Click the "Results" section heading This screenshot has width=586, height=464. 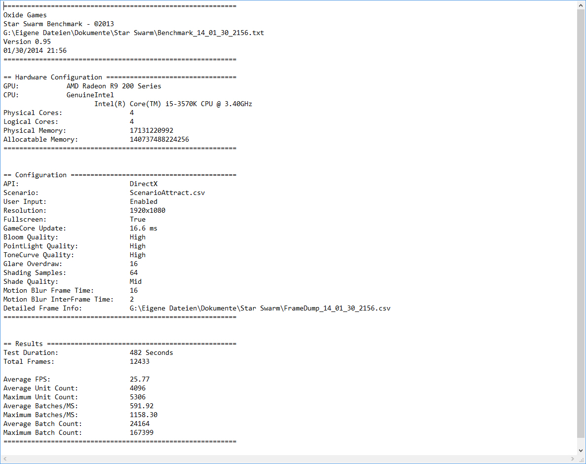29,344
